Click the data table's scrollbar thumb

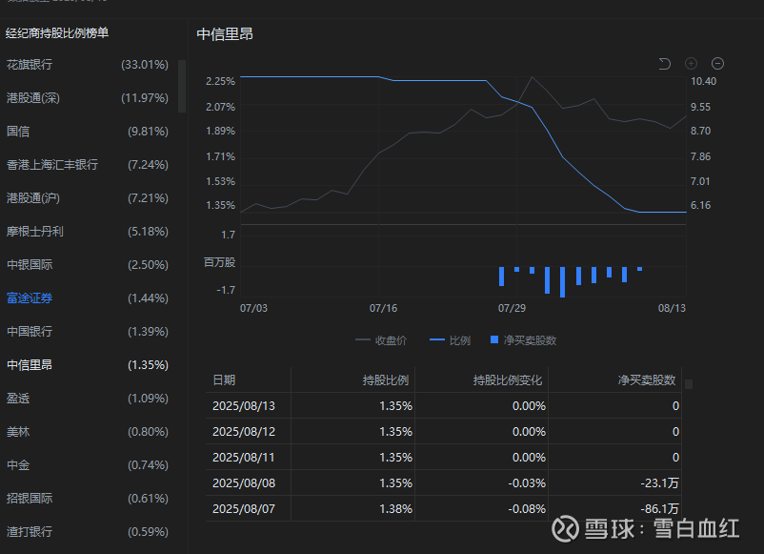[689, 384]
